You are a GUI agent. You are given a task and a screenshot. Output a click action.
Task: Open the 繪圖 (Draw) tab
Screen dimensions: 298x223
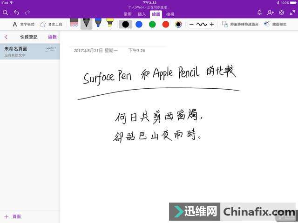[156, 14]
